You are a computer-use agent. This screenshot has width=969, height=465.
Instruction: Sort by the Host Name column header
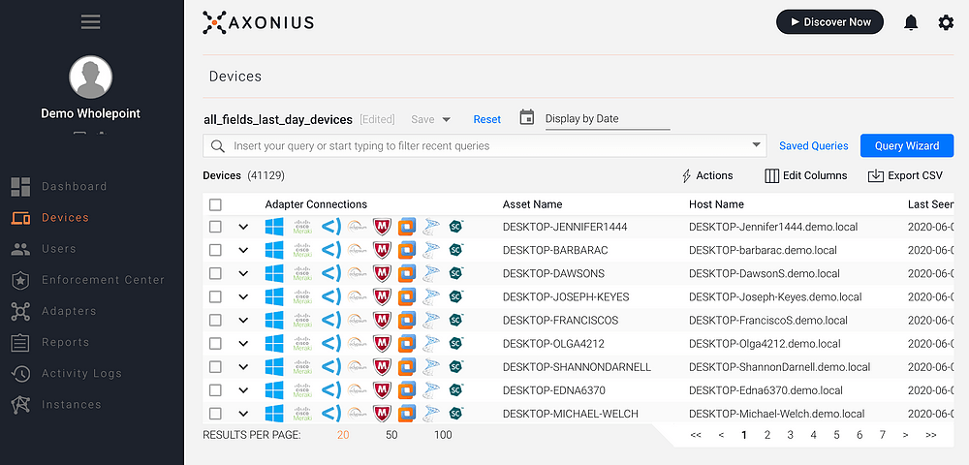tap(716, 204)
